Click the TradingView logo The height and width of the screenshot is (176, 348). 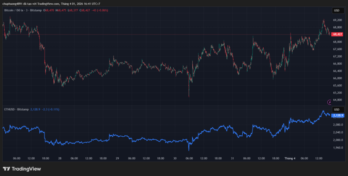tap(22, 169)
